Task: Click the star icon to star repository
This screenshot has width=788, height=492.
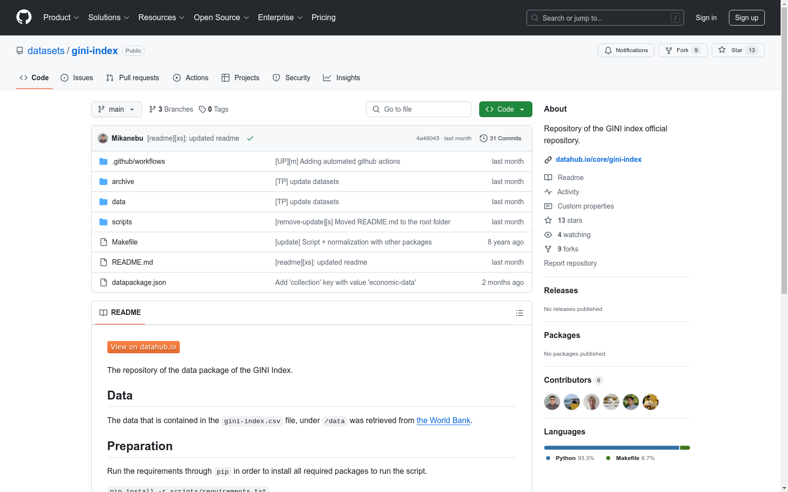Action: coord(722,50)
